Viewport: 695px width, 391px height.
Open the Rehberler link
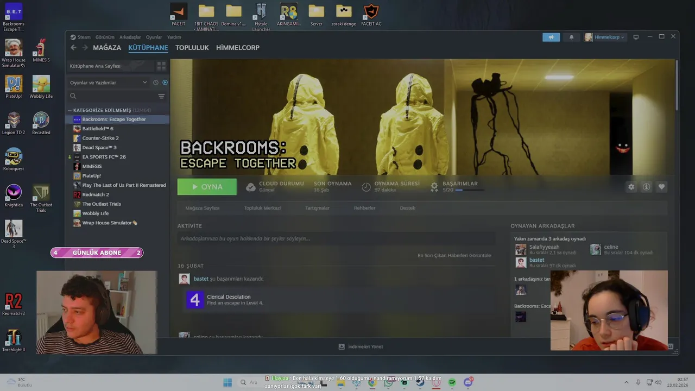pos(364,208)
